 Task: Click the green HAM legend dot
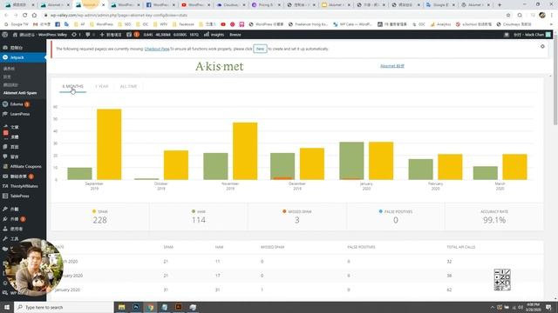click(x=194, y=211)
